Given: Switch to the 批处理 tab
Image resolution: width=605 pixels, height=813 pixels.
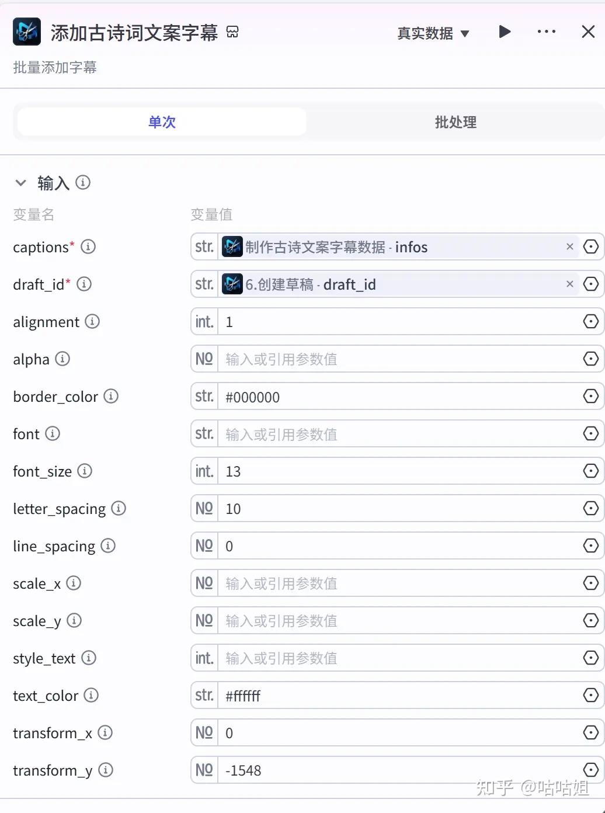Looking at the screenshot, I should (456, 122).
